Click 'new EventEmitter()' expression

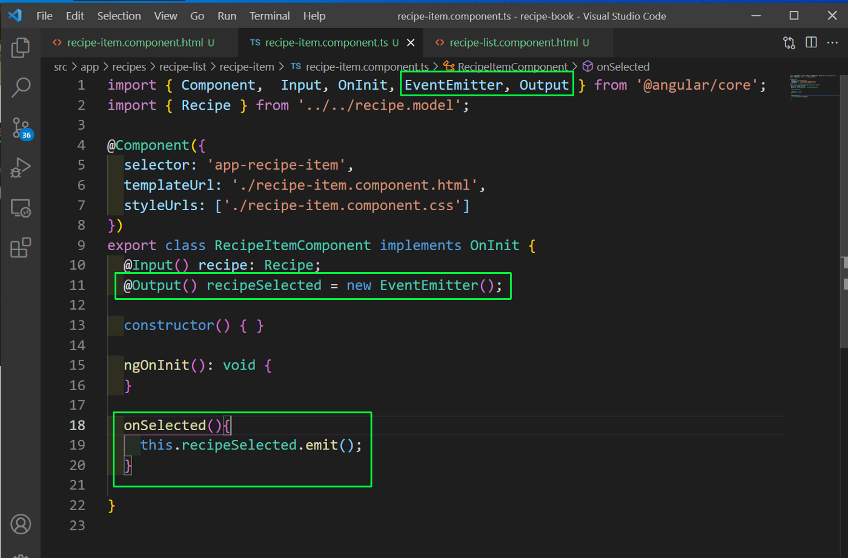coord(420,285)
